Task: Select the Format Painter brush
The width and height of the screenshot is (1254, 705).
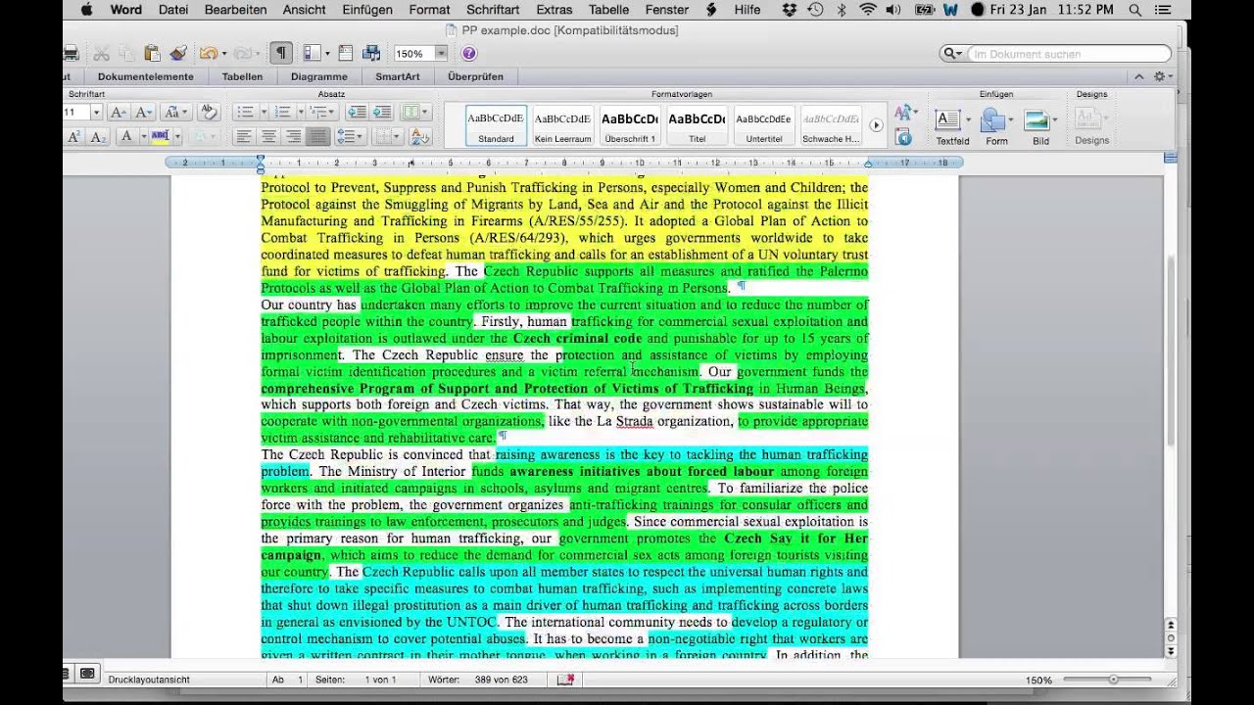Action: [177, 53]
